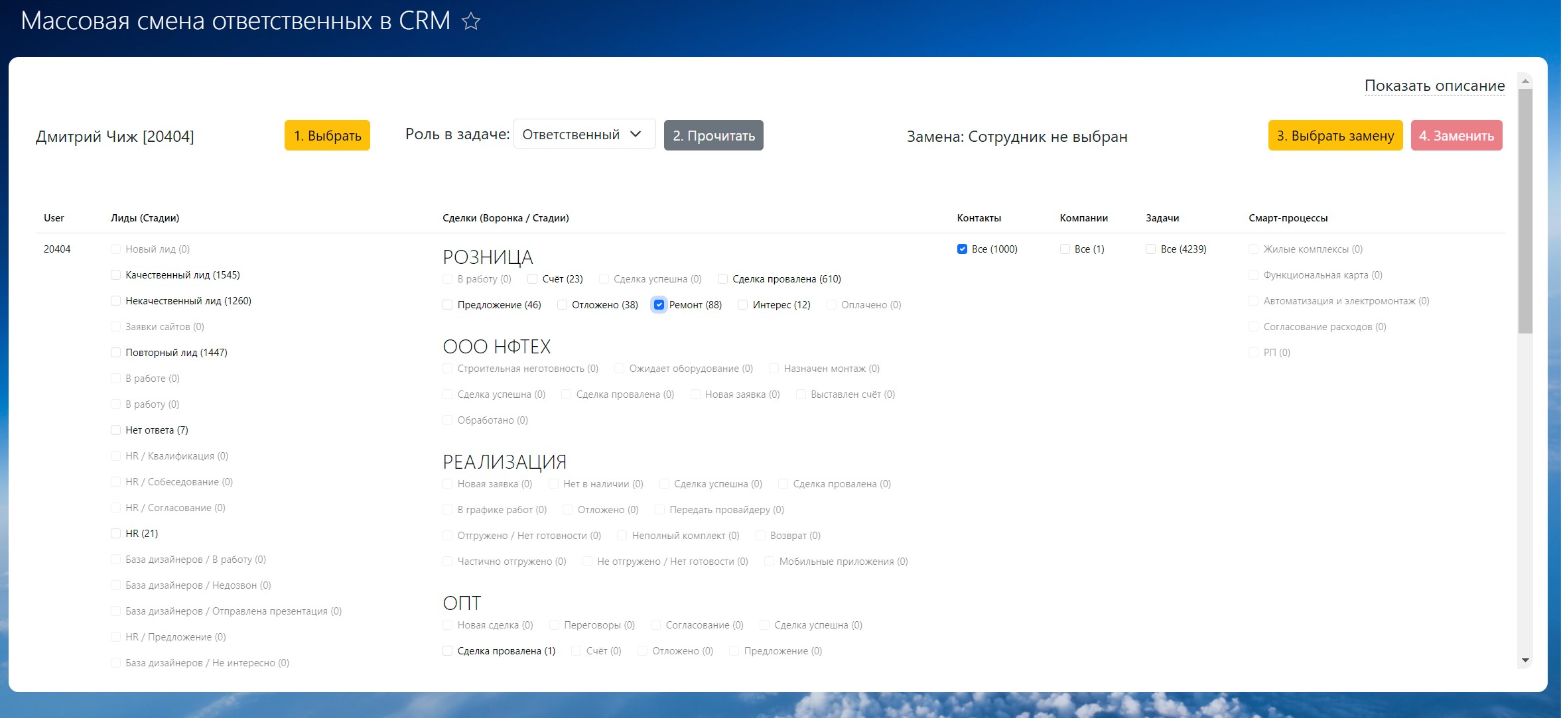This screenshot has height=718, width=1561.
Task: Click the scrollbar down arrow
Action: click(x=1525, y=660)
